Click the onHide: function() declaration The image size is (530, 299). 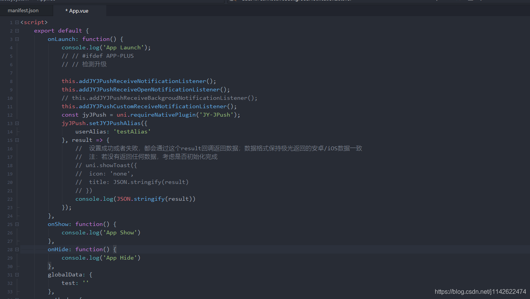[x=82, y=249]
